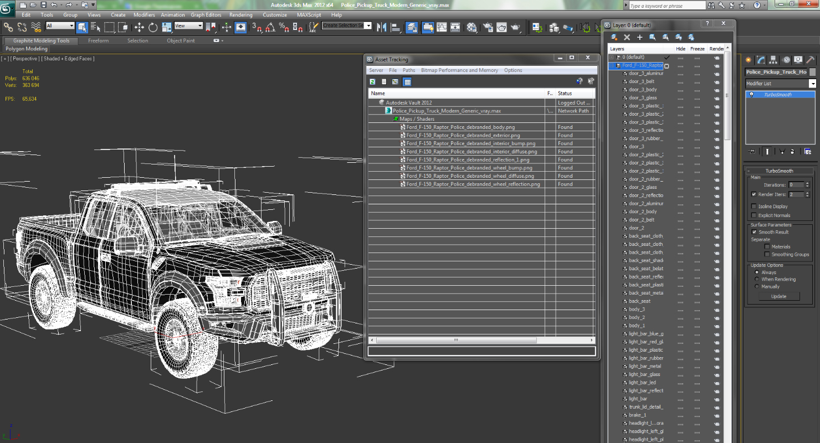The image size is (820, 443).
Task: Collapse the Ford_F-150_Raptor layer
Action: point(612,65)
